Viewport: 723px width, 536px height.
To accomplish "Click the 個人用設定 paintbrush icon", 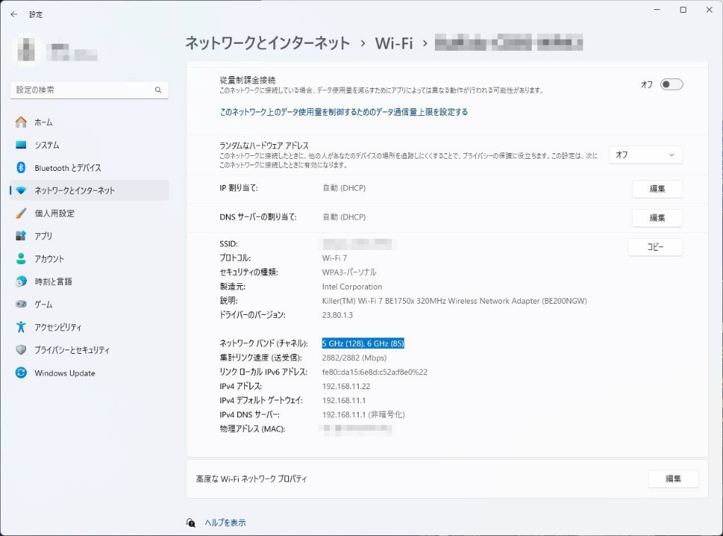I will click(x=20, y=213).
